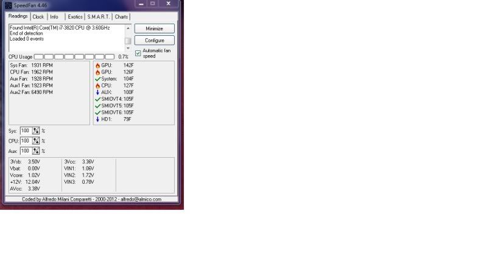
Task: Click the flame icon beside GPU 126F
Action: pos(98,72)
